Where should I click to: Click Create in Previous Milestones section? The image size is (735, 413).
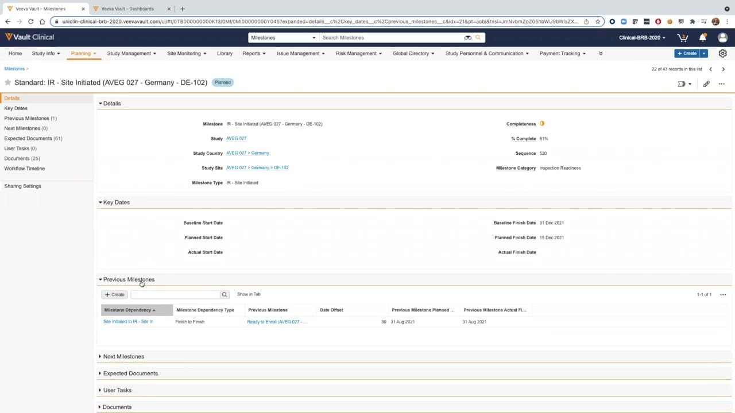[x=114, y=294]
